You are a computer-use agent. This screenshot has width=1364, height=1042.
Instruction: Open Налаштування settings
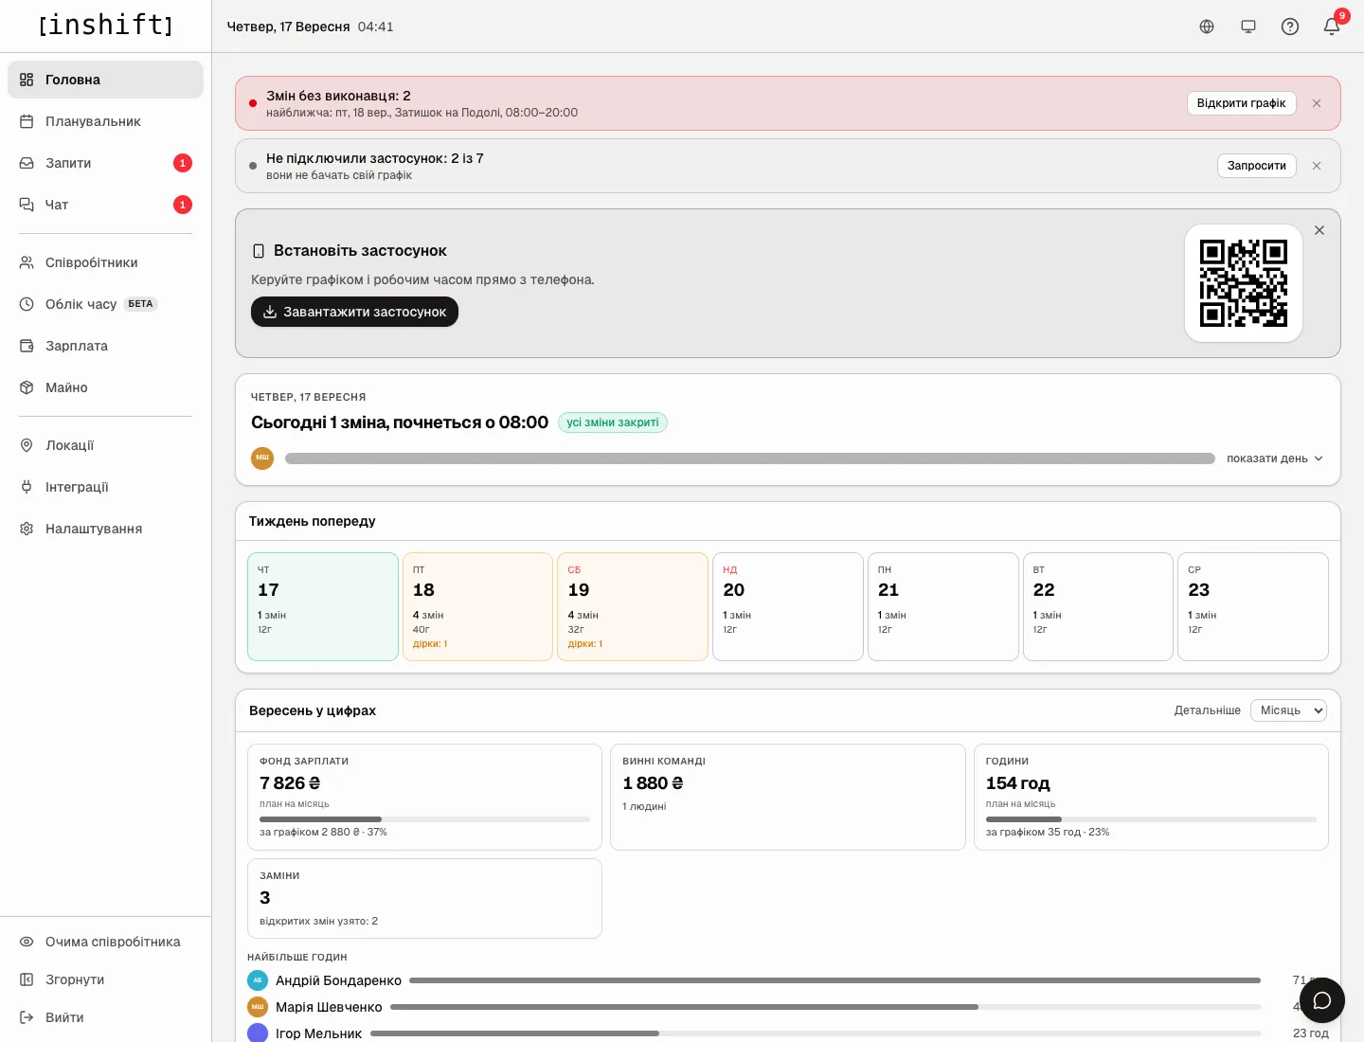pos(105,529)
